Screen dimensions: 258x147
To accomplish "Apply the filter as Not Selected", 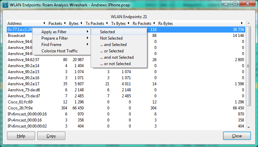I will pos(119,38).
